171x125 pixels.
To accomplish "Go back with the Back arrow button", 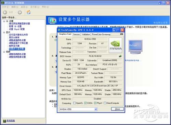I will 5,12.
